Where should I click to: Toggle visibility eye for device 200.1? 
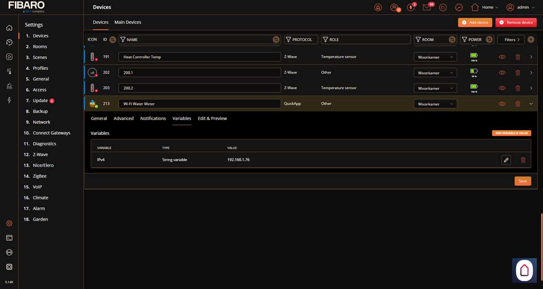[x=502, y=73]
